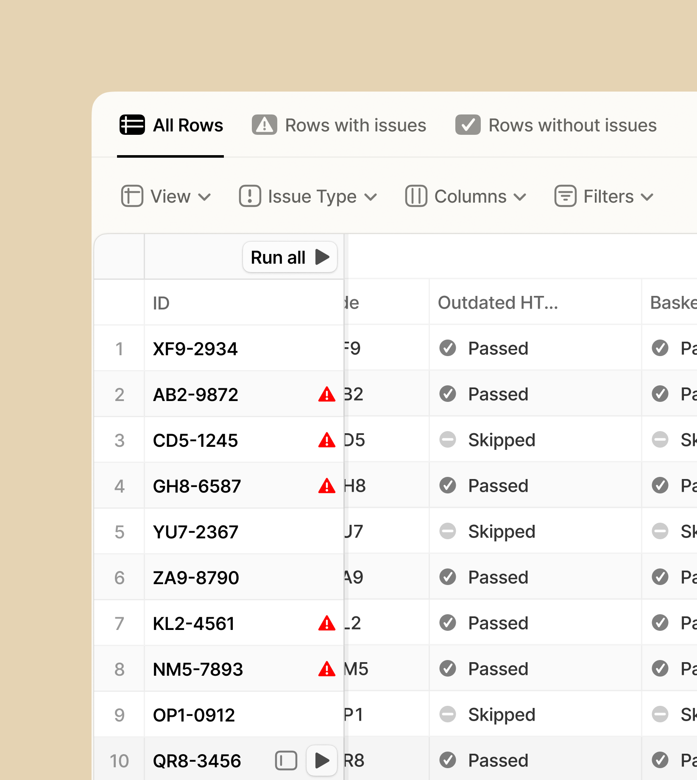Image resolution: width=697 pixels, height=780 pixels.
Task: Click the Outdated HT "Passed" text for ZA9-8790
Action: pyautogui.click(x=498, y=577)
